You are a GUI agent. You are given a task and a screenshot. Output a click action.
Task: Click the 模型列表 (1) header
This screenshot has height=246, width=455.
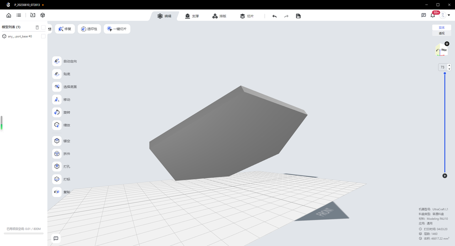click(x=11, y=27)
